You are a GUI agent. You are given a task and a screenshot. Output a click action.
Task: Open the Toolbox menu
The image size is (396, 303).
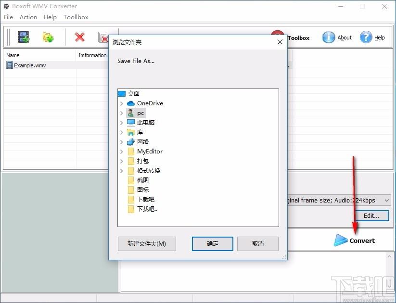(76, 17)
